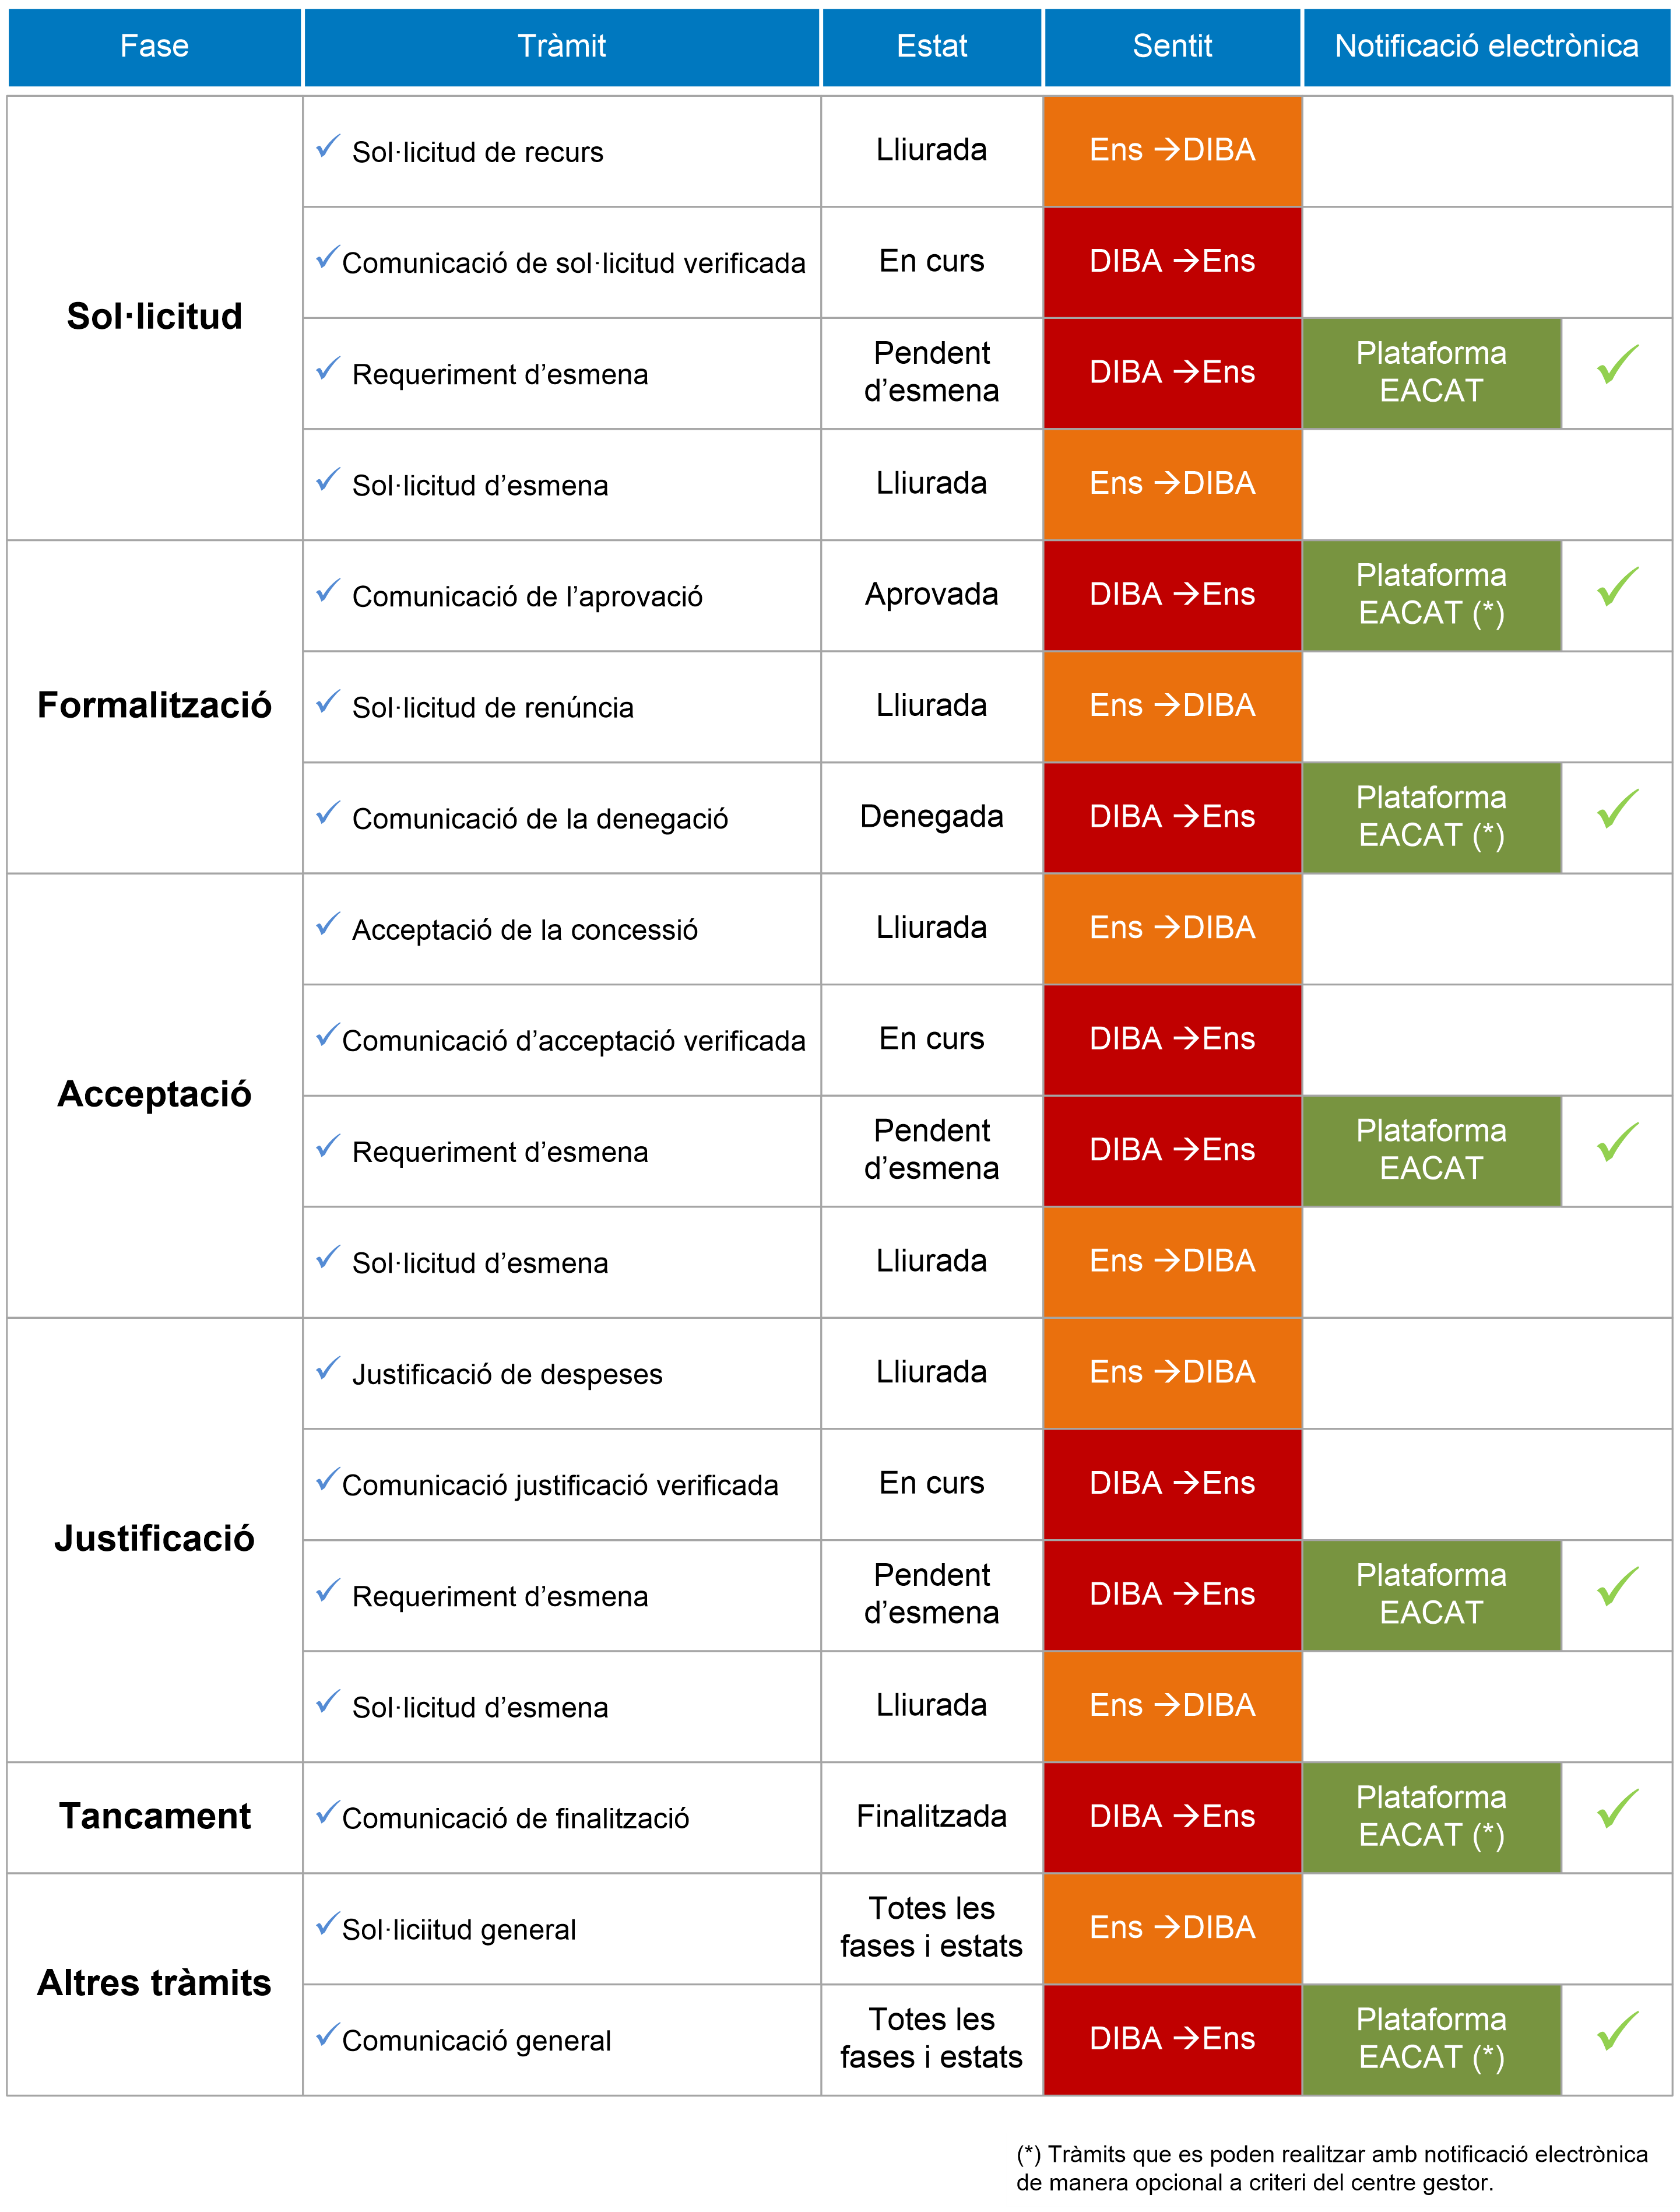The image size is (1680, 2212).
Task: Click the Formalització phase cell
Action: click(155, 707)
